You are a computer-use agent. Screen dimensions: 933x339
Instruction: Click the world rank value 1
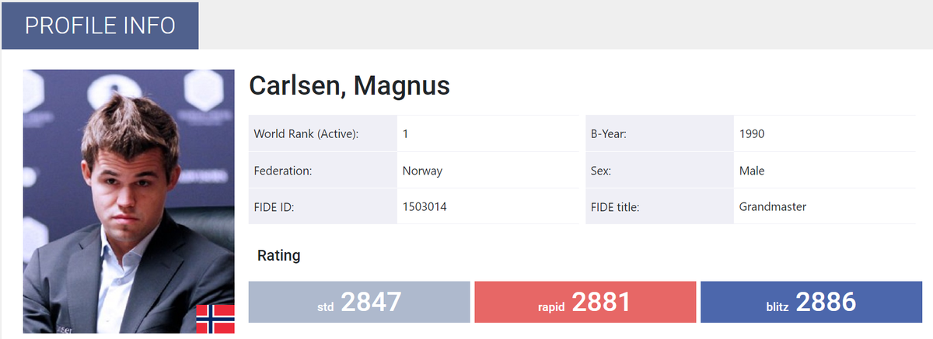487,133
